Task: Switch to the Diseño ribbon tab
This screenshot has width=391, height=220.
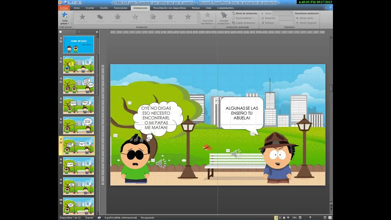Action: (104, 8)
